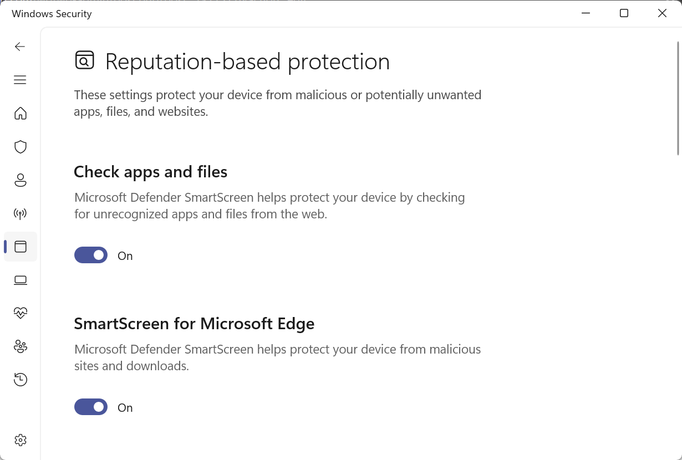Click the Reputation-based protection page title
The height and width of the screenshot is (460, 682).
tap(247, 62)
